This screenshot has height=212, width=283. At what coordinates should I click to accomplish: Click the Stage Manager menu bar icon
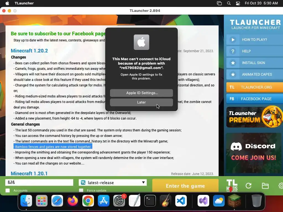[x=219, y=3]
